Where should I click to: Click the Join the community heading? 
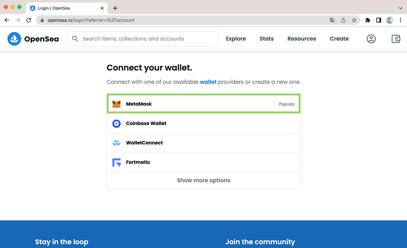260,242
